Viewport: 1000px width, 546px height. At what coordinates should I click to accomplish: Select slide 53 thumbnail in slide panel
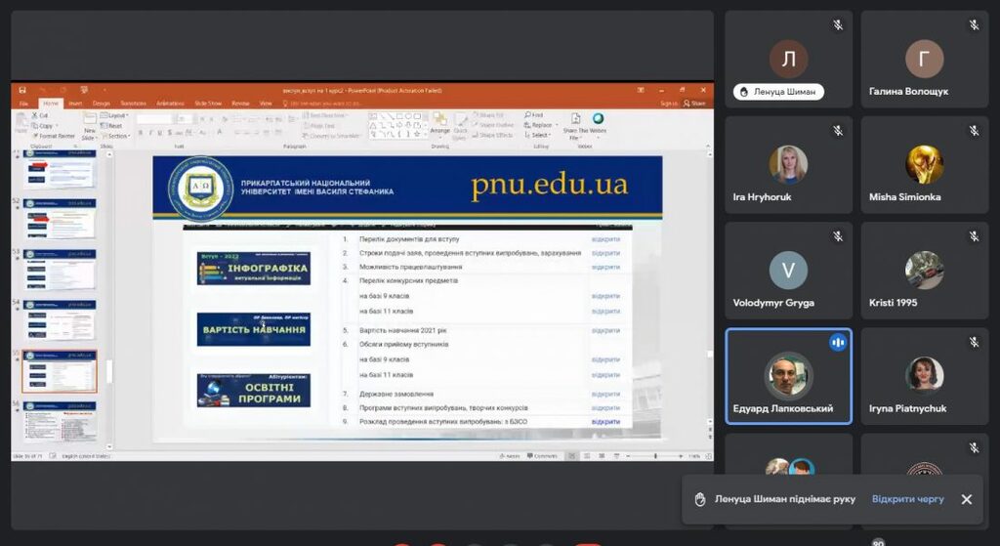pos(61,270)
